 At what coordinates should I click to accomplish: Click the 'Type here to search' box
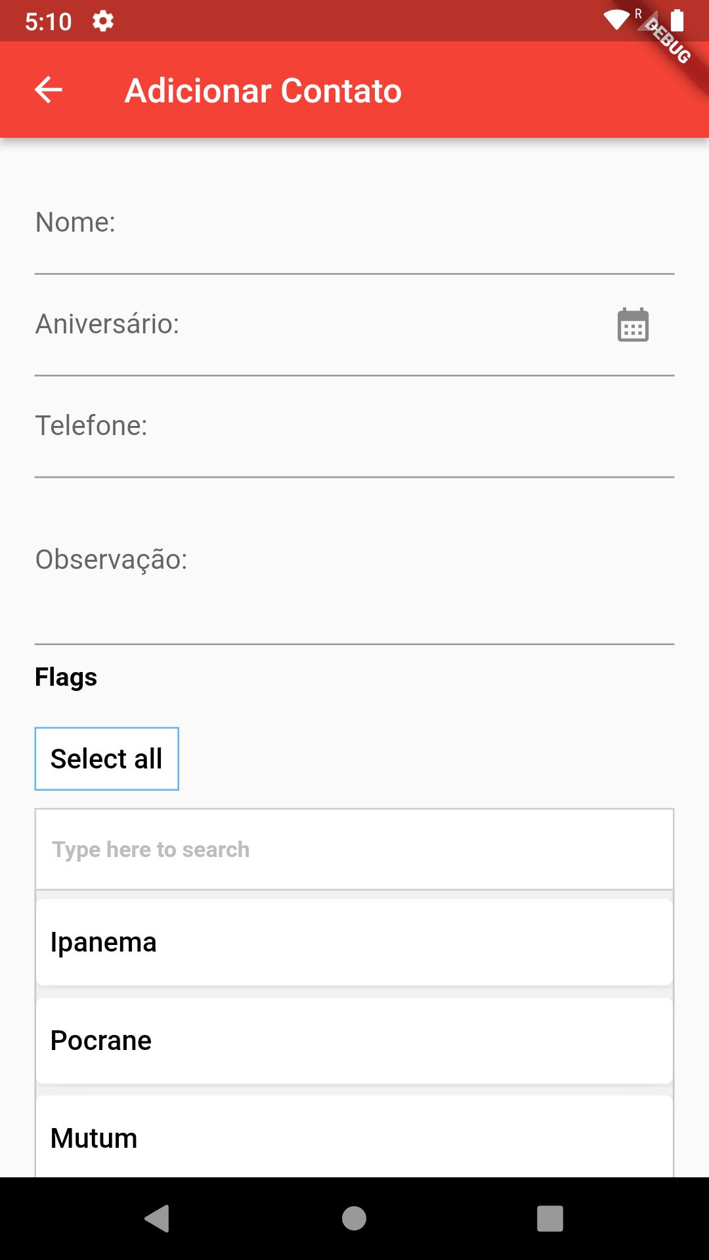[x=354, y=849]
